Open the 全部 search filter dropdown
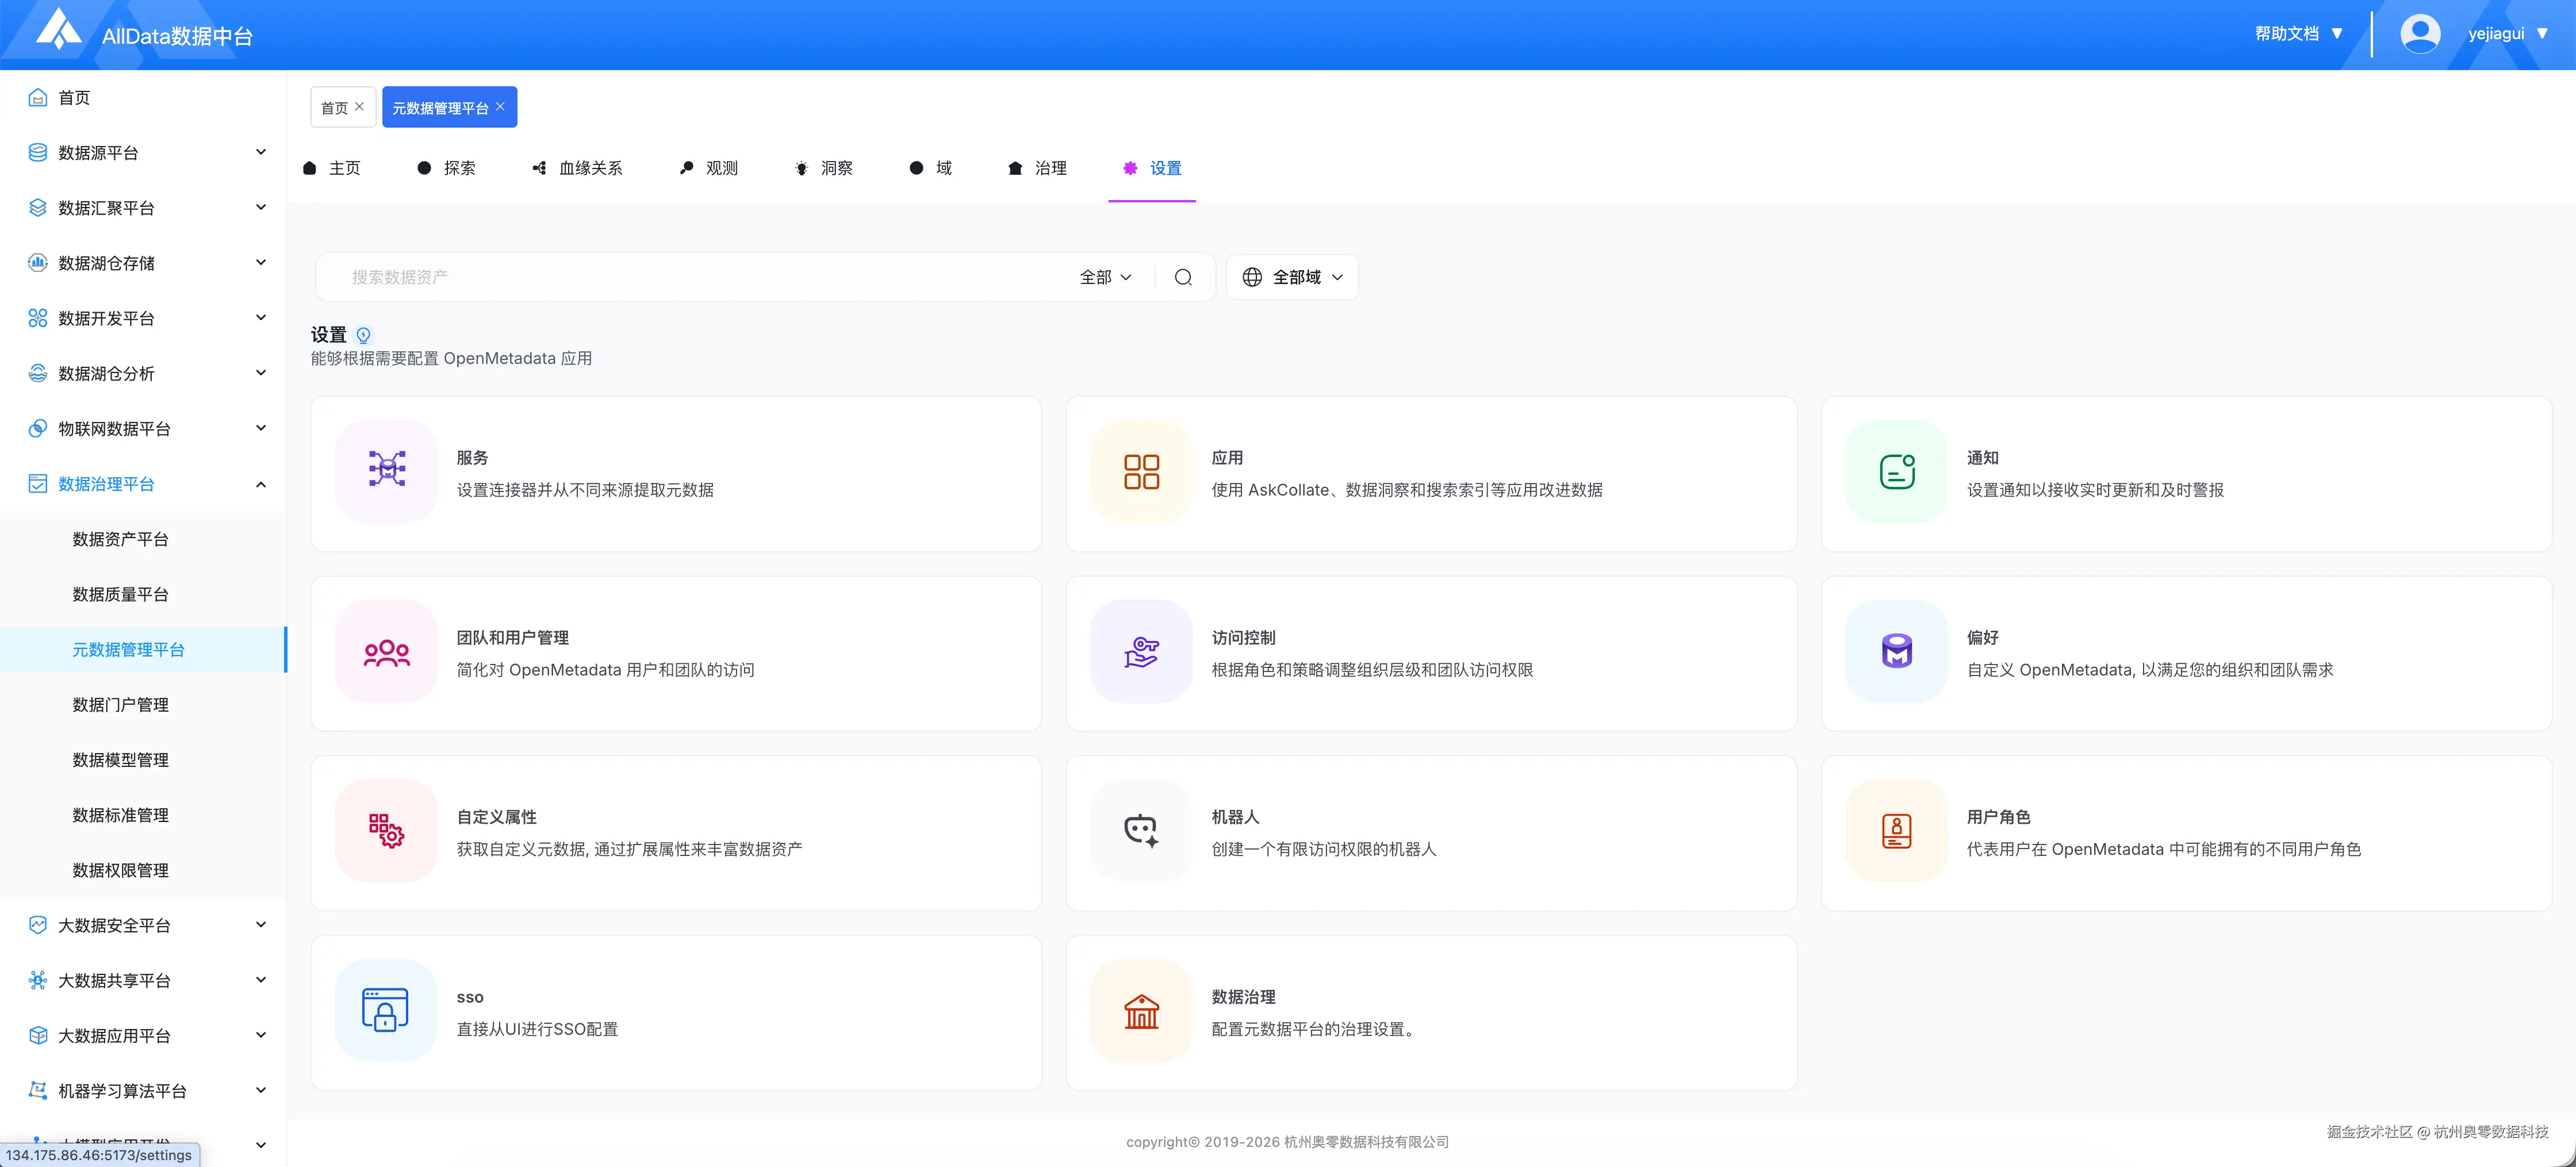Image resolution: width=2576 pixels, height=1167 pixels. (x=1106, y=277)
